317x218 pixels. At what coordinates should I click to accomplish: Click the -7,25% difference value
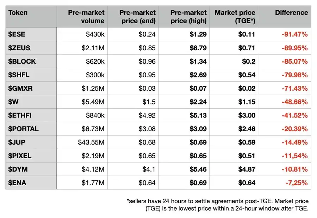pyautogui.click(x=296, y=183)
